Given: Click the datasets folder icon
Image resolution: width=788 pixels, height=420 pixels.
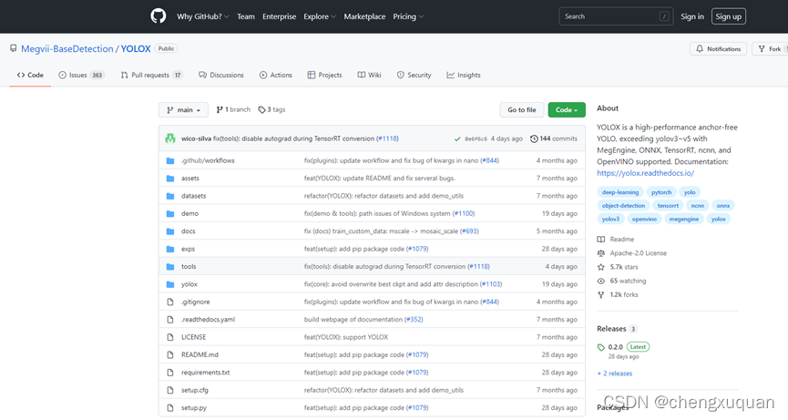Looking at the screenshot, I should [x=170, y=196].
